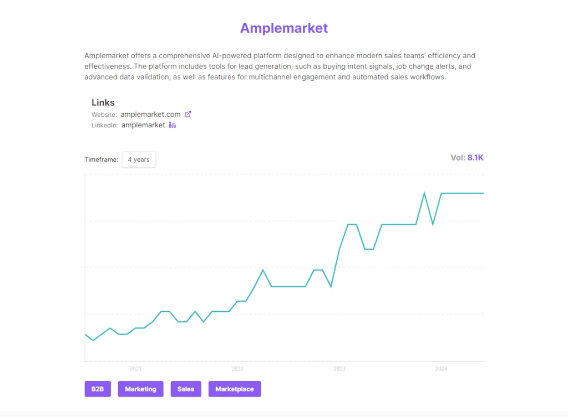Viewport: 568px width, 417px height.
Task: Choose the Marketplace tag
Action: point(234,389)
